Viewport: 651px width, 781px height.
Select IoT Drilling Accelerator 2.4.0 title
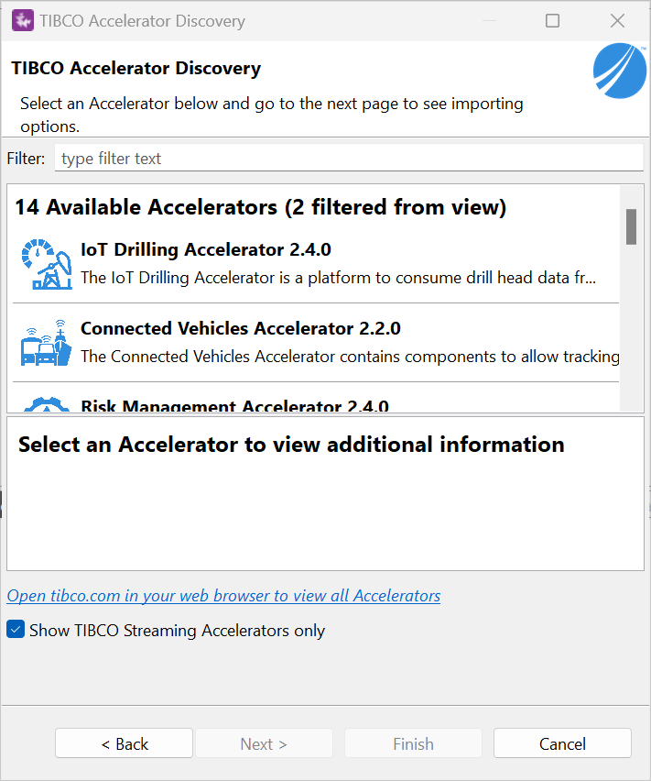(205, 249)
